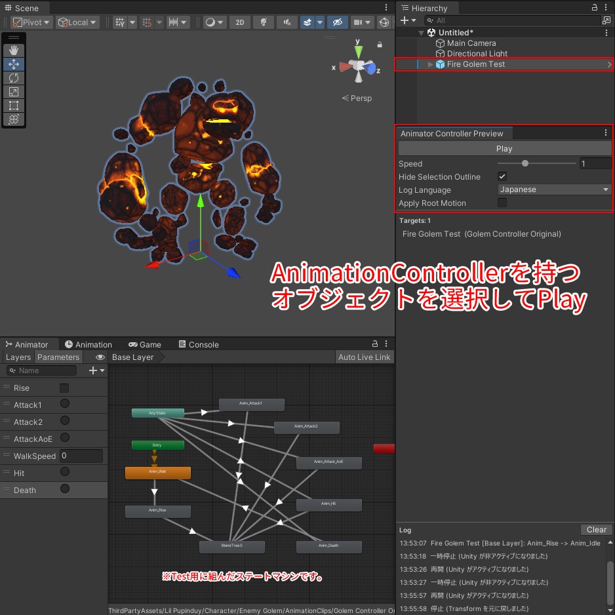Viewport: 615px width, 615px height.
Task: Open grid visibility options dropdown arrow
Action: click(132, 22)
